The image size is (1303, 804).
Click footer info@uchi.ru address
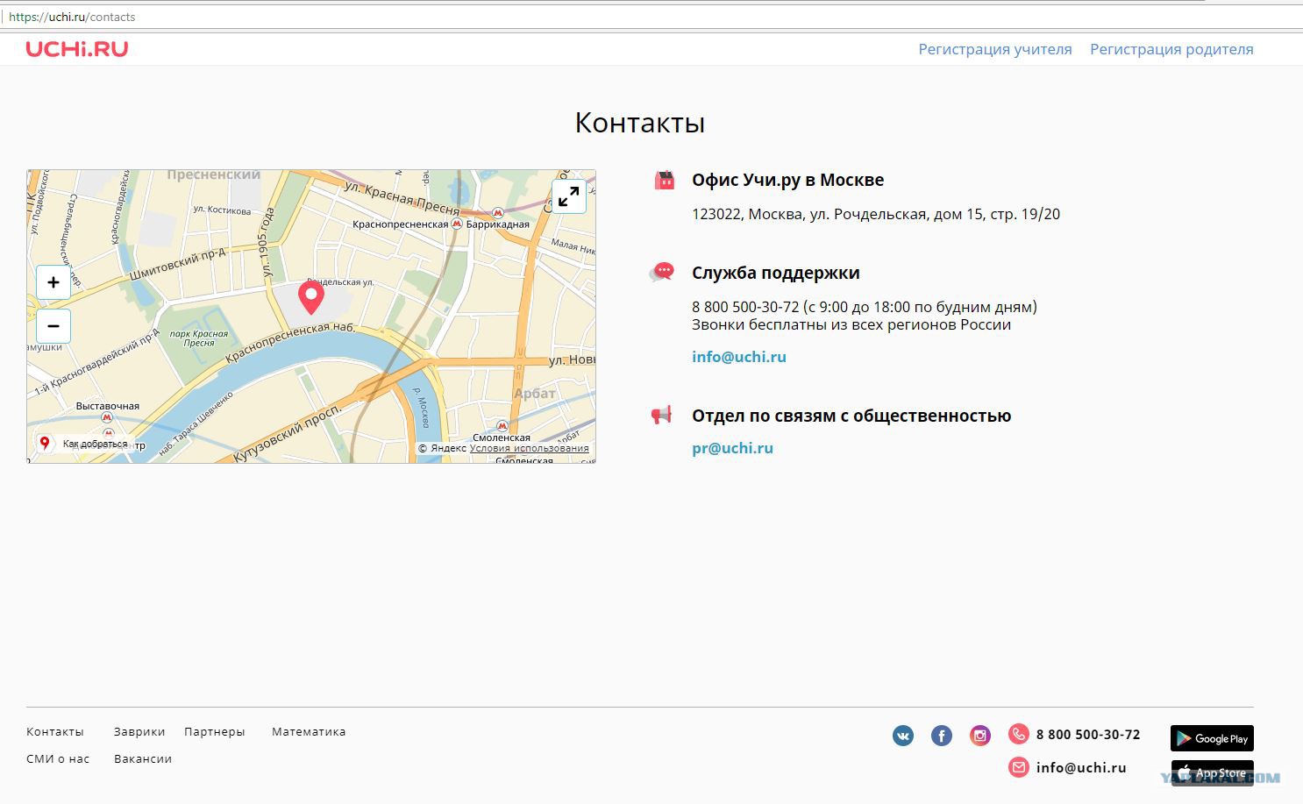[x=1081, y=767]
